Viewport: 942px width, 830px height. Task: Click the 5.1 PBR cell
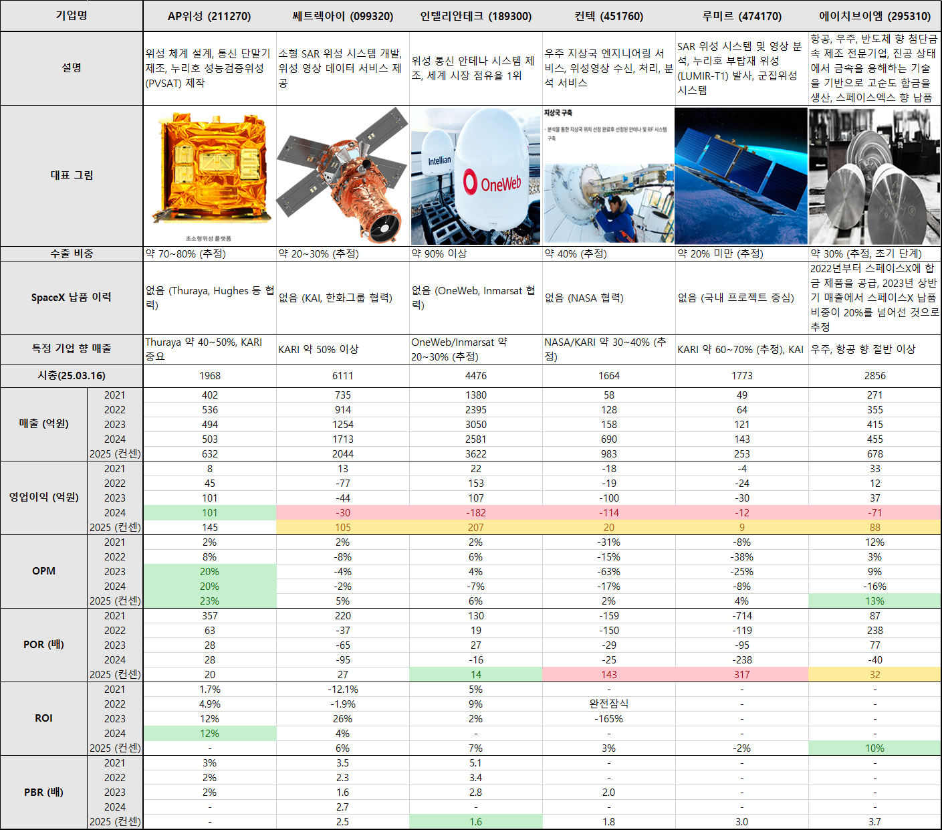(475, 763)
